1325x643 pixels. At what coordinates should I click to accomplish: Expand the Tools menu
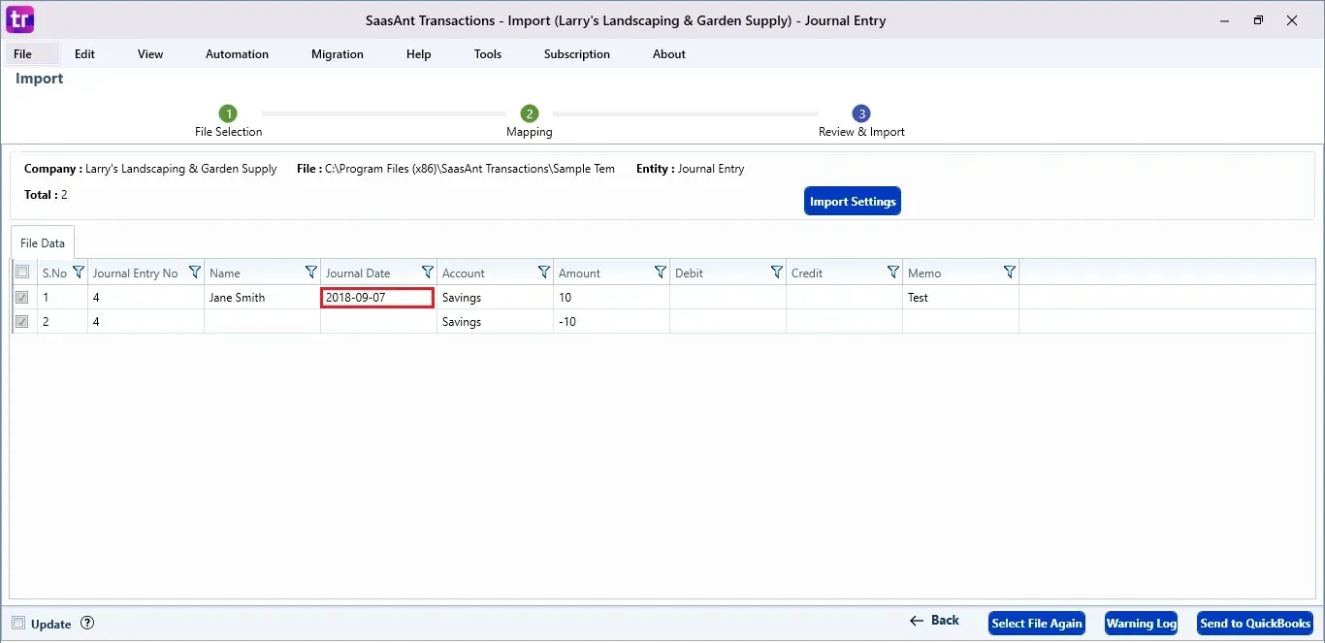[487, 54]
